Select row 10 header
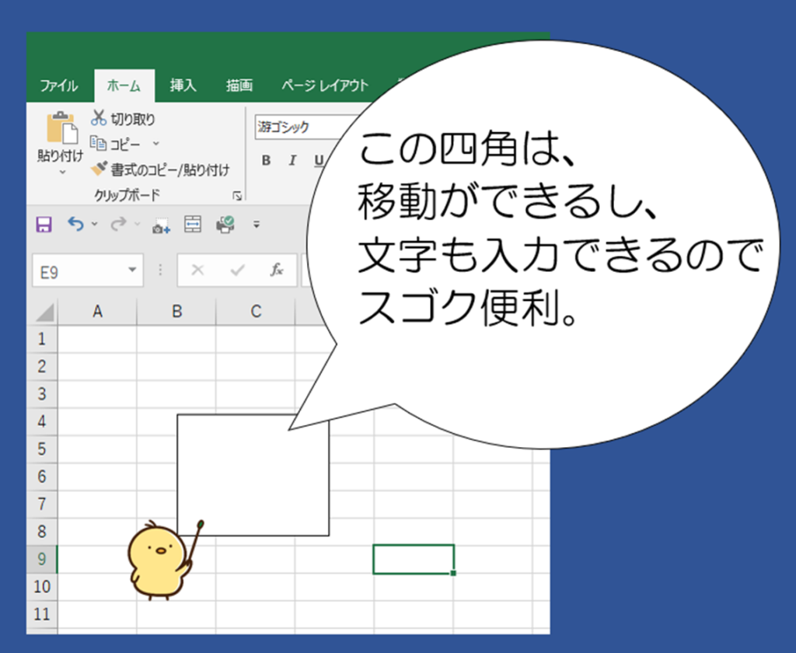796x653 pixels. coord(42,586)
